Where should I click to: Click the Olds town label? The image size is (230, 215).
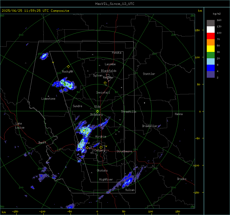[x=97, y=107]
